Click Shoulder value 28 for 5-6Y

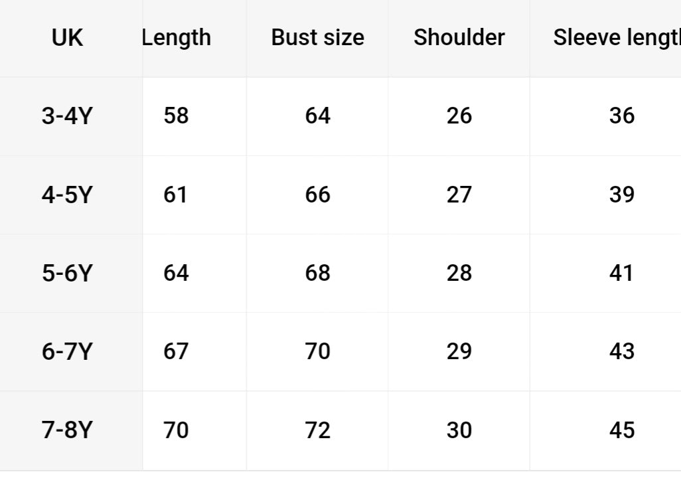[x=459, y=274]
